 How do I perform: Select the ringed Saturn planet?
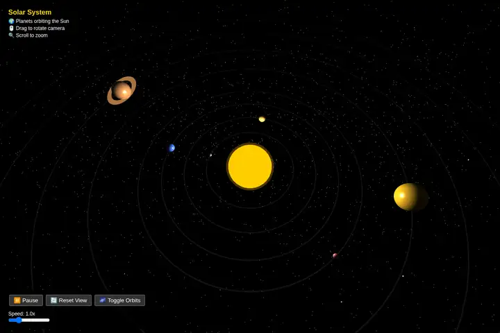tap(122, 90)
